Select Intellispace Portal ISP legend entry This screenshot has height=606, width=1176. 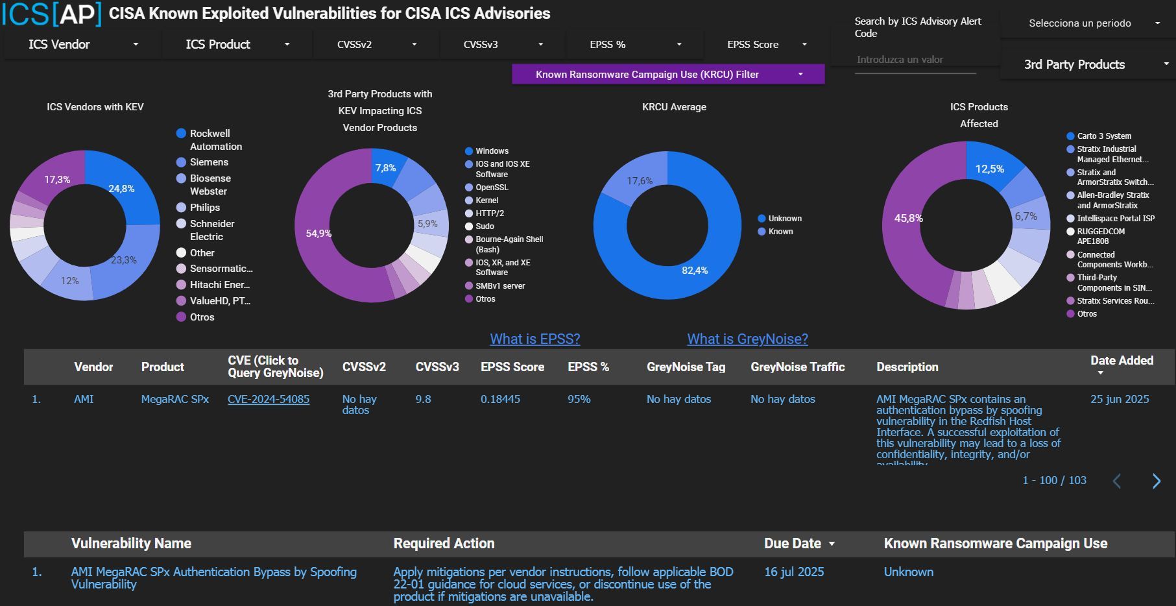click(1111, 219)
